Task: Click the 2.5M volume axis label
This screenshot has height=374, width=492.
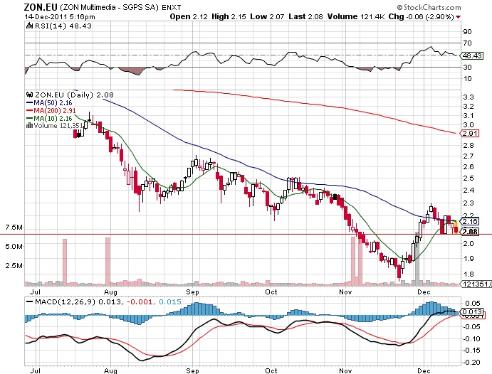Action: 14,266
